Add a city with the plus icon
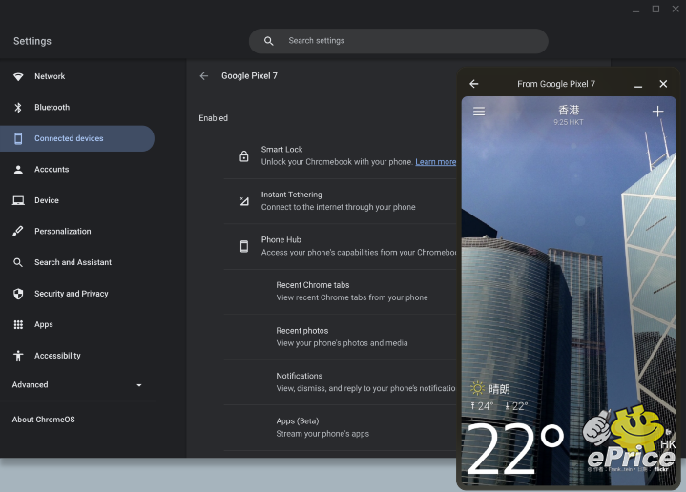686x492 pixels. click(x=657, y=112)
